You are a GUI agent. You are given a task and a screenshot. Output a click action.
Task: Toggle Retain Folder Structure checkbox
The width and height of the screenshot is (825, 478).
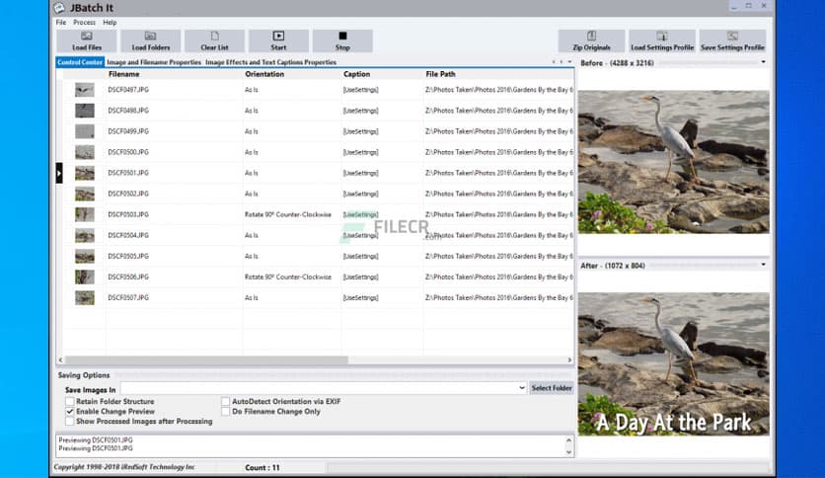click(69, 401)
